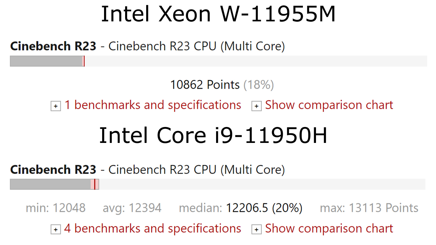Screen dimensions: 436x245
Task: Click the 'min: 12048' value
Action: [x=56, y=208]
